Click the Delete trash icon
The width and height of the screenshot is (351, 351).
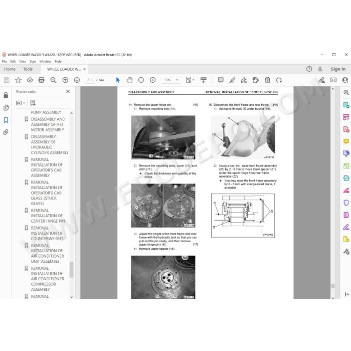(267, 80)
